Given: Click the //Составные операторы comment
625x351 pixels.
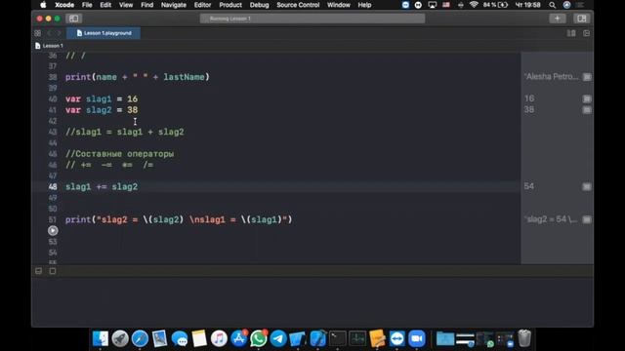Looking at the screenshot, I should pos(119,154).
